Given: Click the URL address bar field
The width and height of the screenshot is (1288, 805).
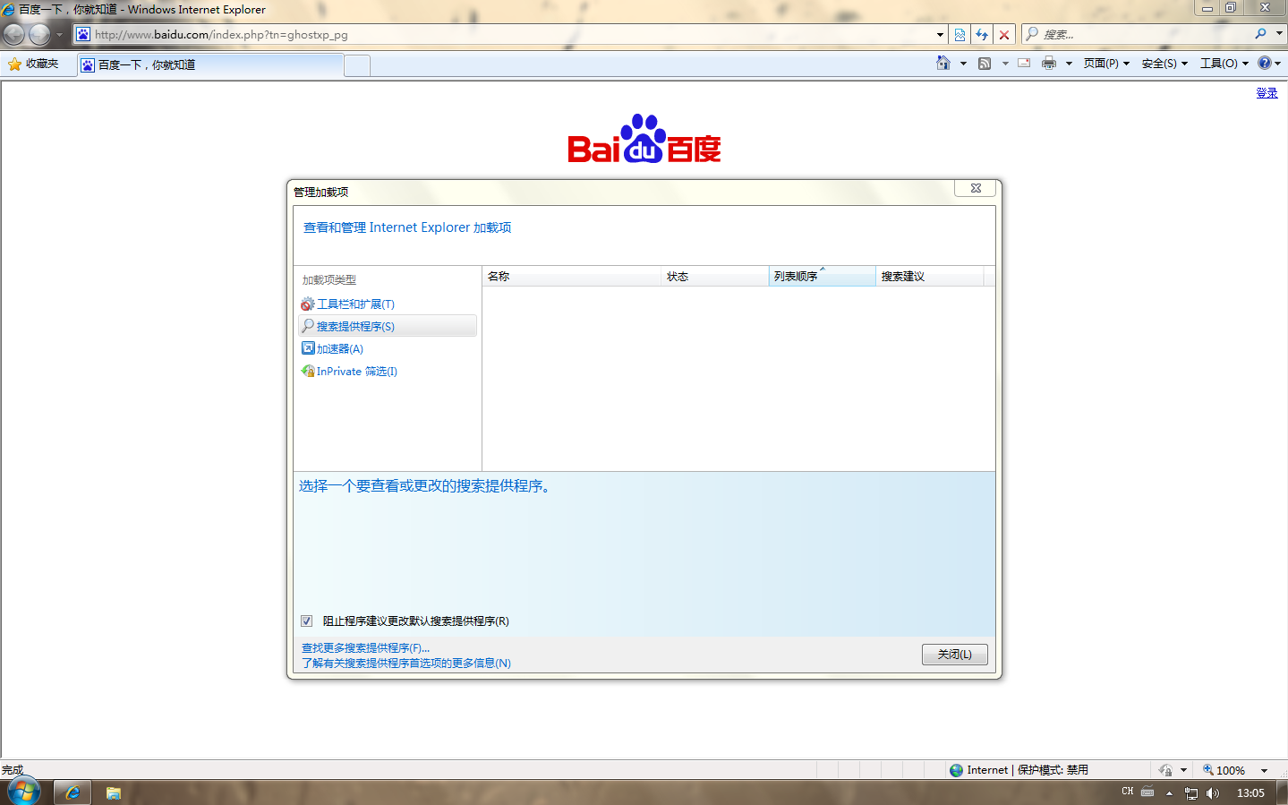Looking at the screenshot, I should click(510, 35).
